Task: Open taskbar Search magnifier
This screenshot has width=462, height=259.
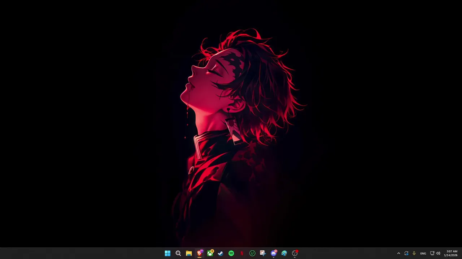Action: pyautogui.click(x=178, y=253)
